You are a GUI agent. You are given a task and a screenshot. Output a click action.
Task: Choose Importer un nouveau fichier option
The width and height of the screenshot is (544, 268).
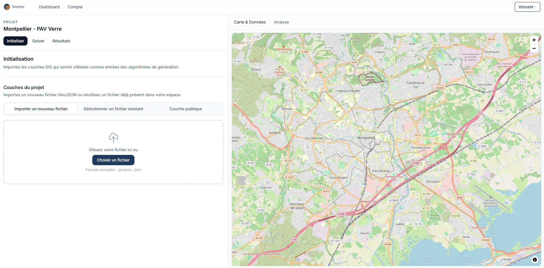coord(41,109)
